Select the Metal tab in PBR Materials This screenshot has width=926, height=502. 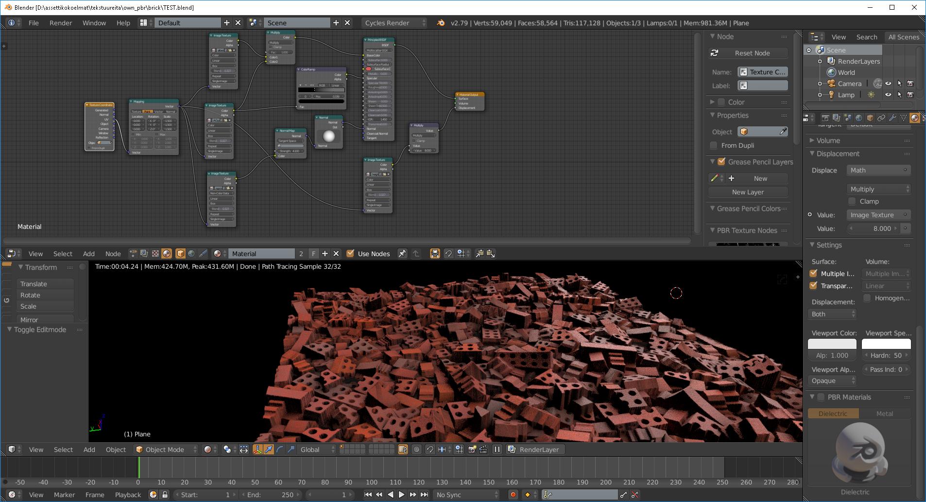(885, 414)
